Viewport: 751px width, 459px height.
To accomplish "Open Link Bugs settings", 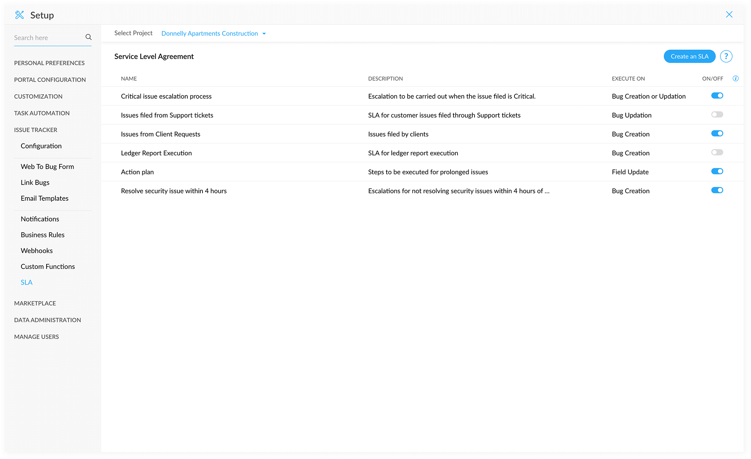I will click(x=35, y=182).
